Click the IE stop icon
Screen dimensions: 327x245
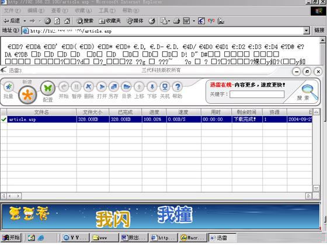(47, 21)
